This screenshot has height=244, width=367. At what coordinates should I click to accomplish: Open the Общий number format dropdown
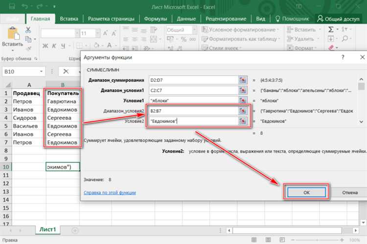(194, 30)
